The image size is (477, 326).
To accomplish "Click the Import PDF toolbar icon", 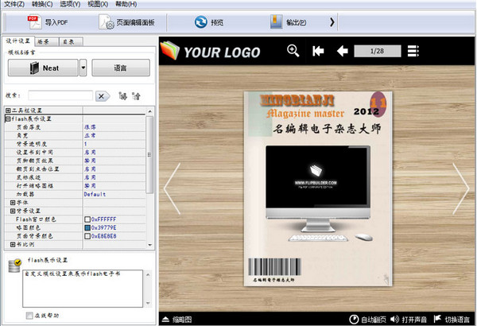I will [34, 22].
